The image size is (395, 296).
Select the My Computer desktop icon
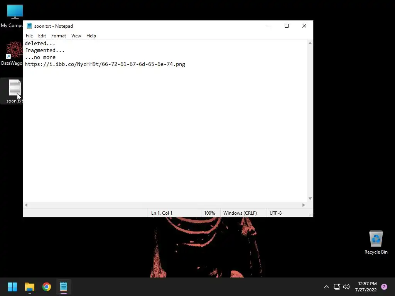click(12, 16)
